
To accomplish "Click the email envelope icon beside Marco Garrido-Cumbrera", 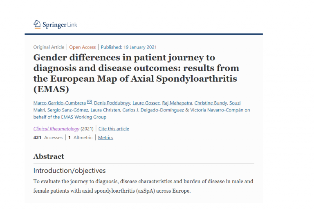I will point(90,102).
